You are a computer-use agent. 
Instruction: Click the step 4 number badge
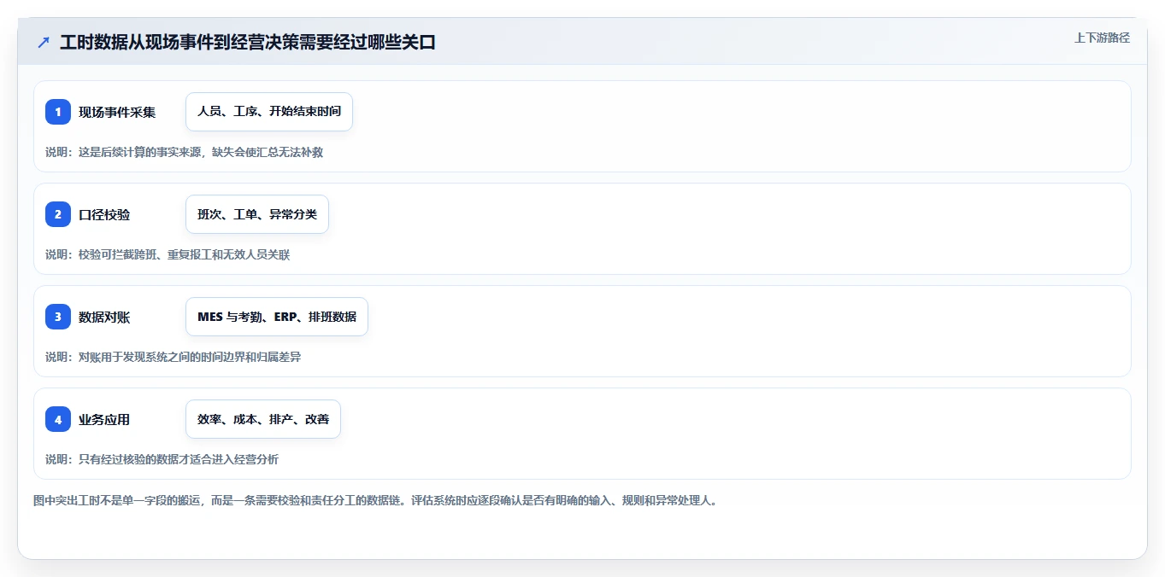[58, 419]
